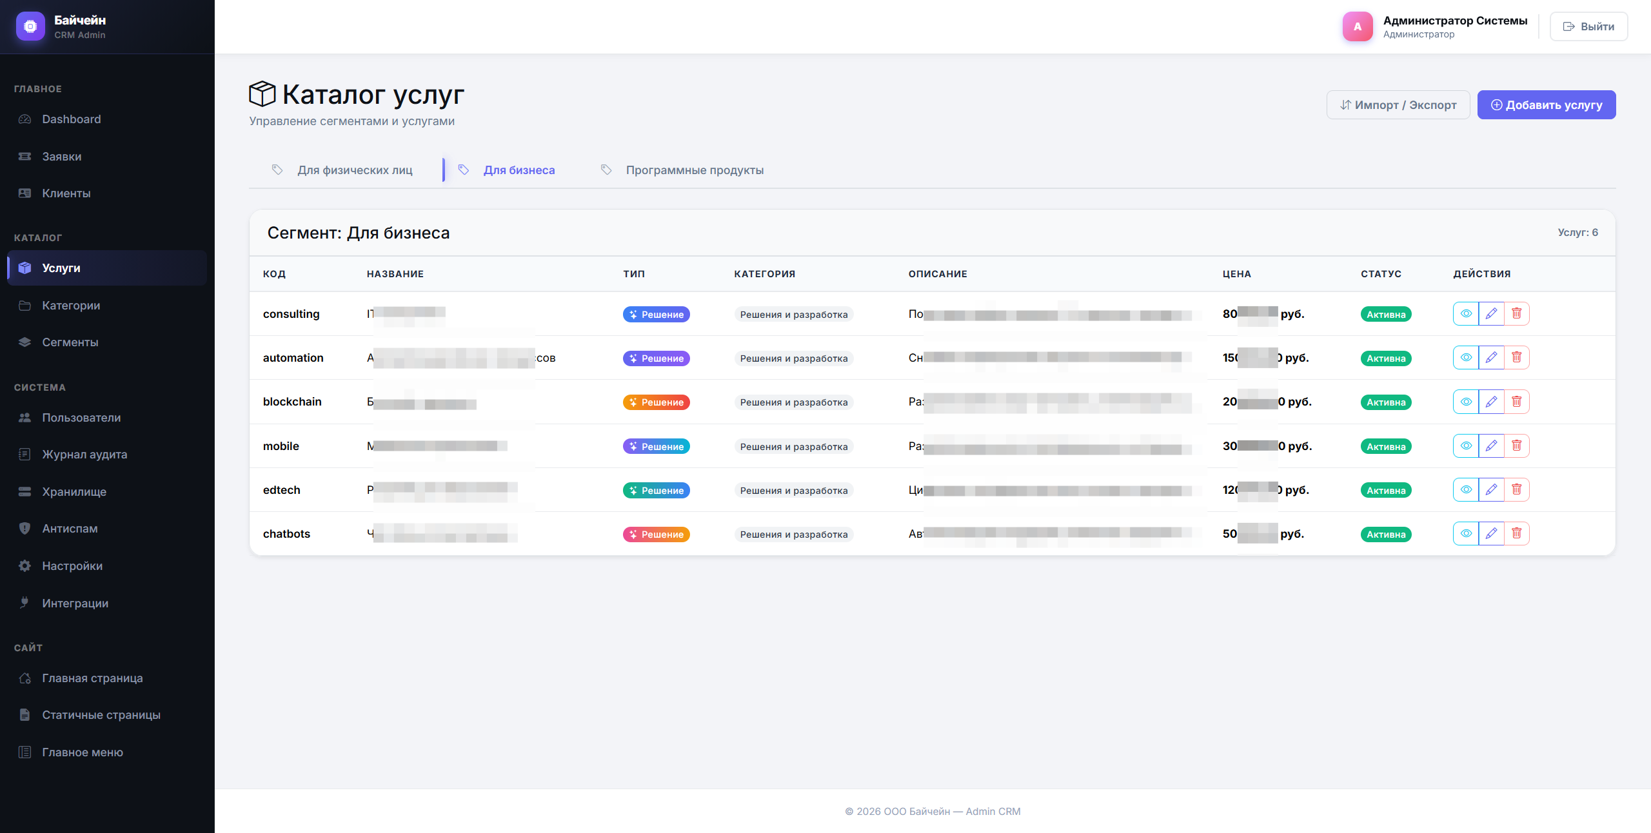The height and width of the screenshot is (833, 1651).
Task: Click the edit pencil icon for consulting row
Action: (x=1491, y=314)
